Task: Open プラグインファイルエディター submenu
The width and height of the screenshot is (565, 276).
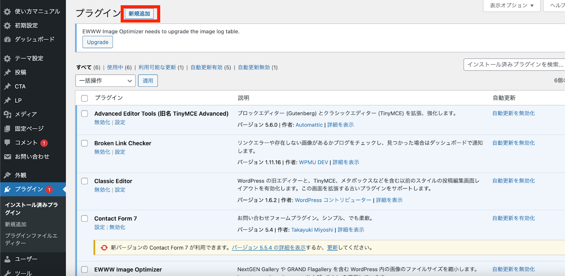Action: point(31,239)
